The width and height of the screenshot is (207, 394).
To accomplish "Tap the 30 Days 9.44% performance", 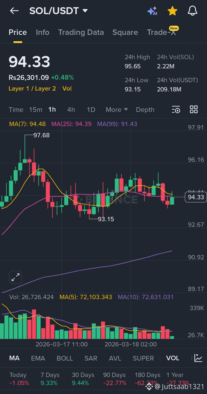I will click(x=83, y=379).
